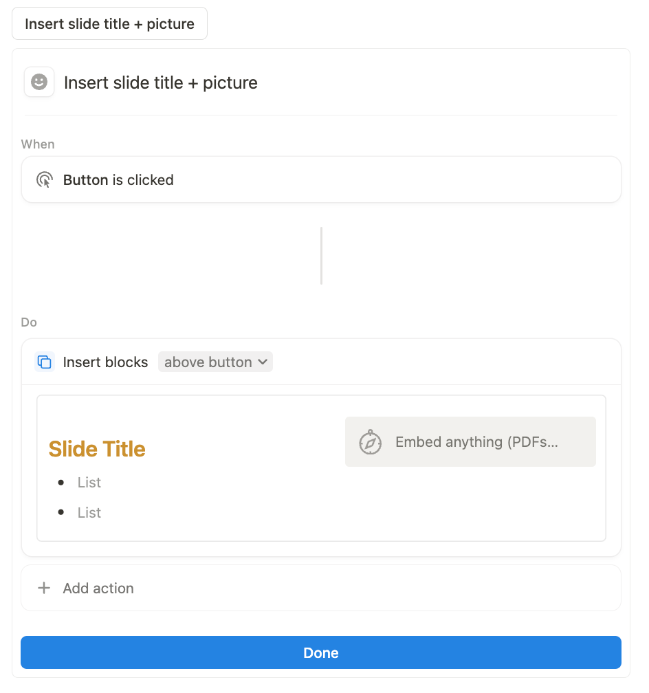Click the smiley emoji icon picker
The width and height of the screenshot is (649, 693).
[x=39, y=82]
